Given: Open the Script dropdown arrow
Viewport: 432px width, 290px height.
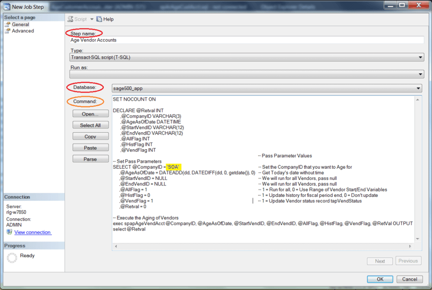Looking at the screenshot, I should tap(92, 19).
